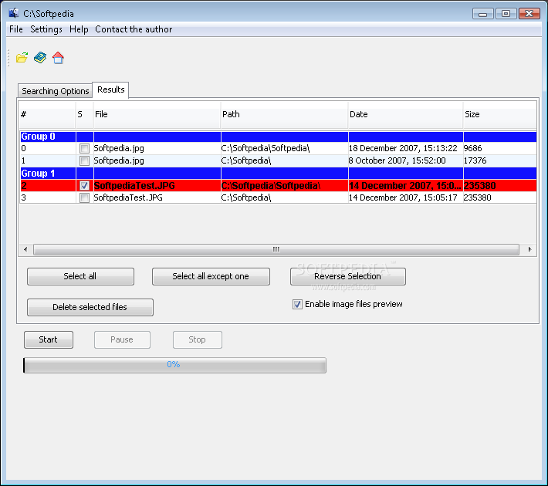This screenshot has width=548, height=486.
Task: Click date 18 December 2007, 15:13:22
Action: point(403,148)
